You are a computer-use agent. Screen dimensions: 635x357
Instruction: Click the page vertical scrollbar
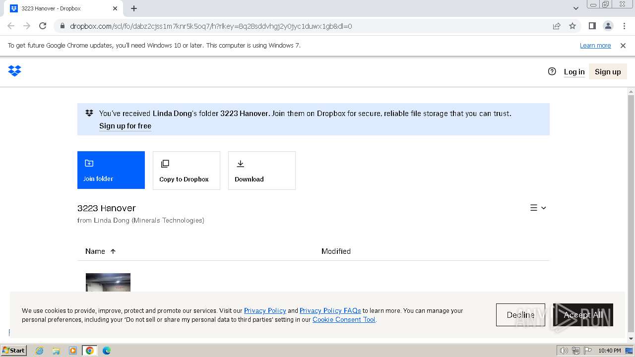coord(631,213)
